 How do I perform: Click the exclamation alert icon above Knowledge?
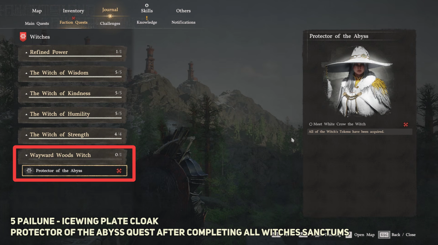pos(147,18)
